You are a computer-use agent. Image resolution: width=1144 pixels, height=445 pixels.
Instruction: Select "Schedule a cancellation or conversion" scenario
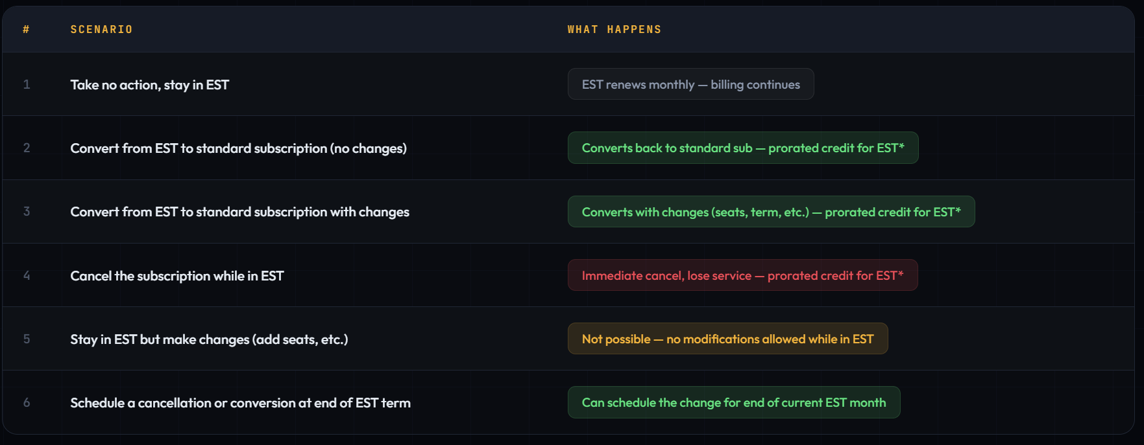(240, 403)
